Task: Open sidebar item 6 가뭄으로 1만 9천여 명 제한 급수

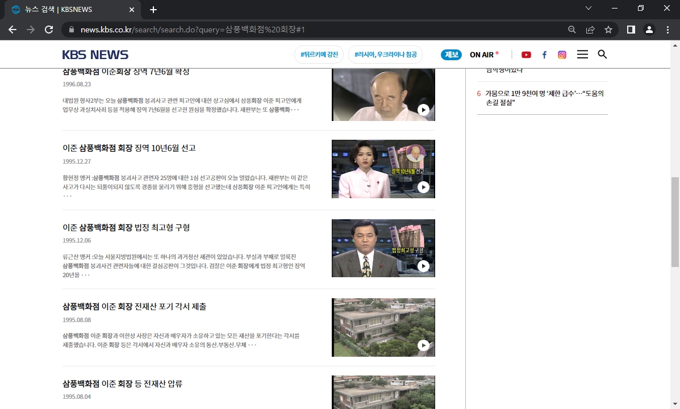Action: tap(544, 98)
